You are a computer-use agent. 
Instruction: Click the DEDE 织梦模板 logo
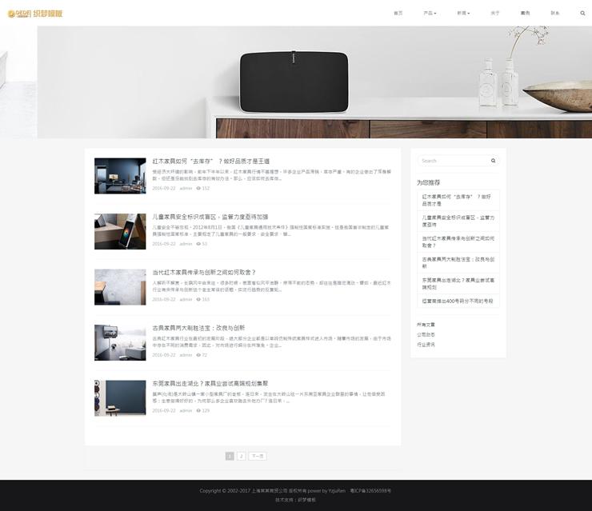click(x=34, y=14)
